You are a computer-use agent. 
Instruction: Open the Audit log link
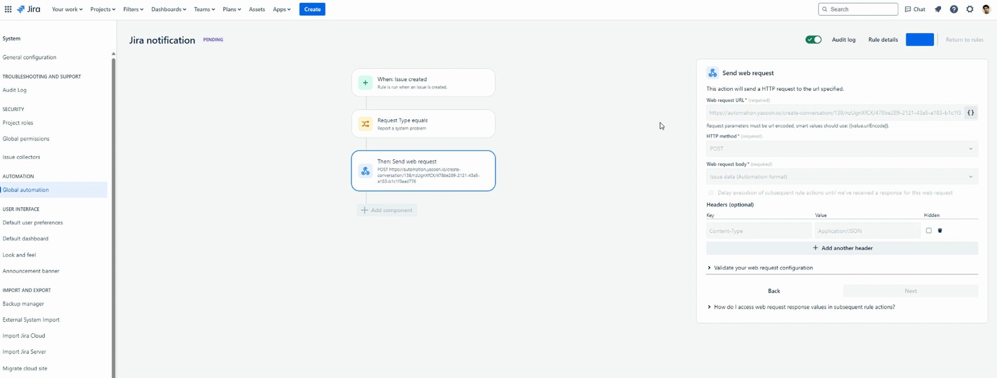[x=844, y=39]
